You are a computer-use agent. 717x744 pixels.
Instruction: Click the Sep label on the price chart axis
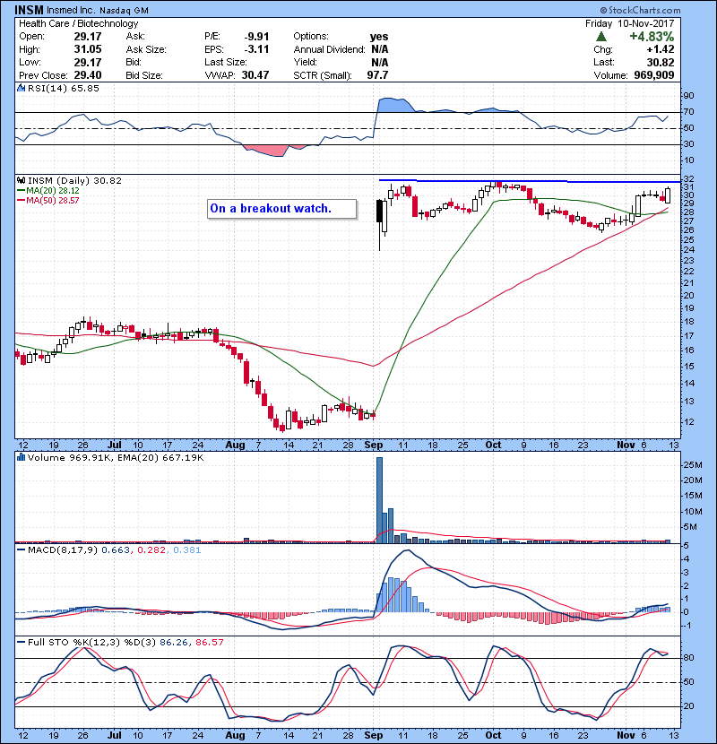374,445
